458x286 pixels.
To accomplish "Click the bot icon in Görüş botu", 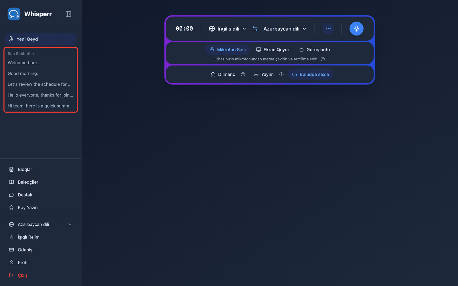I will pyautogui.click(x=301, y=49).
